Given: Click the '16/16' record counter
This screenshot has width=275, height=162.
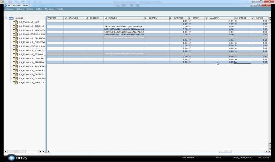Looking at the screenshot, I should pos(218,158).
